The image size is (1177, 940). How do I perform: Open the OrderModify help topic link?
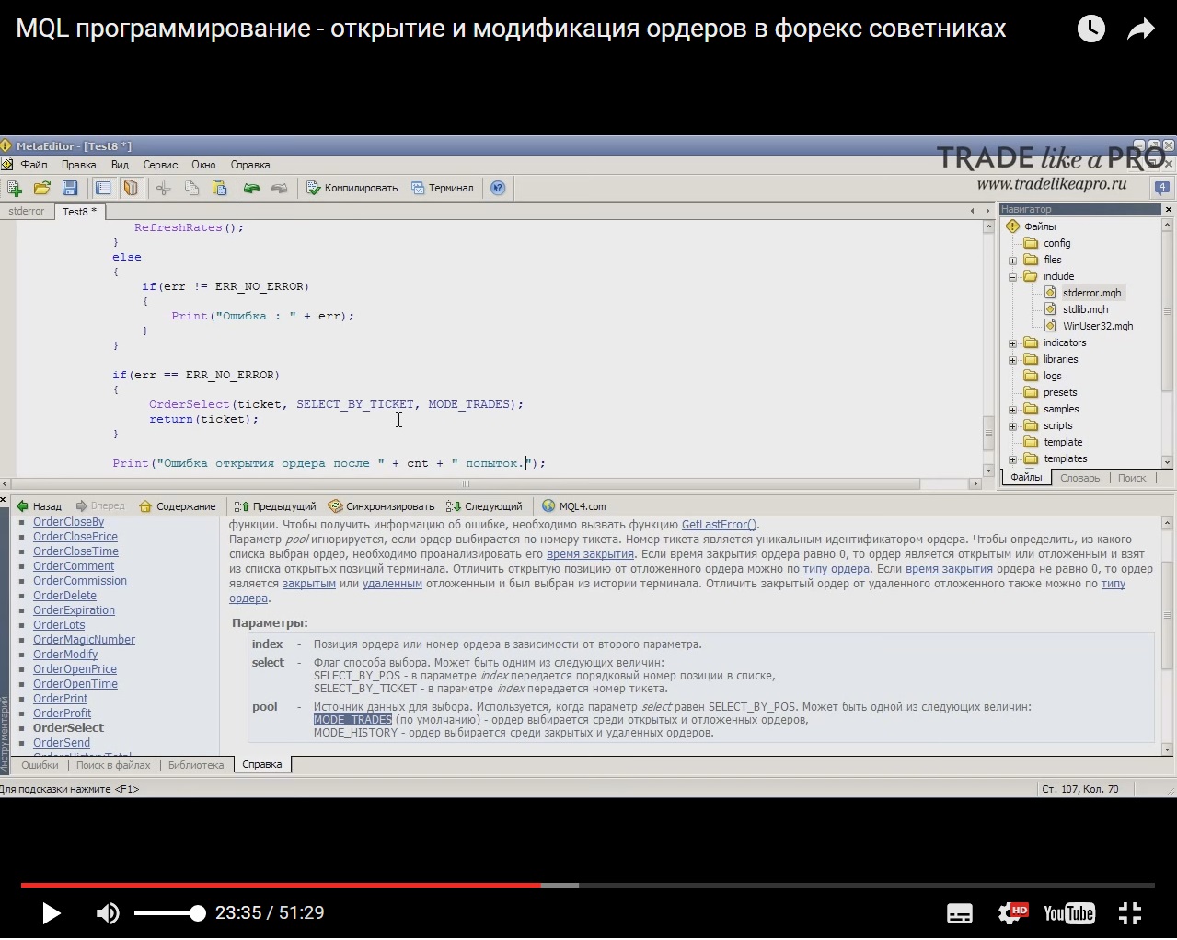point(65,655)
